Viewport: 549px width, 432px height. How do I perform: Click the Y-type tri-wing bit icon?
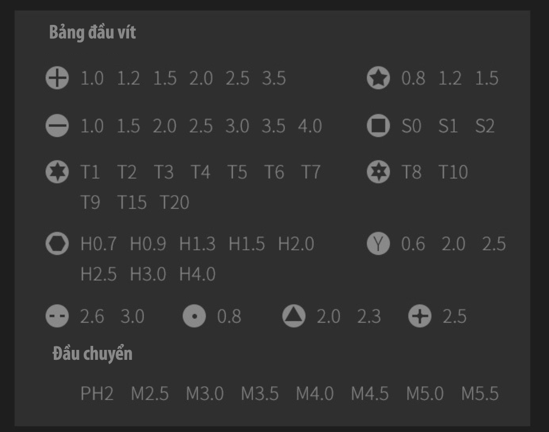[378, 243]
